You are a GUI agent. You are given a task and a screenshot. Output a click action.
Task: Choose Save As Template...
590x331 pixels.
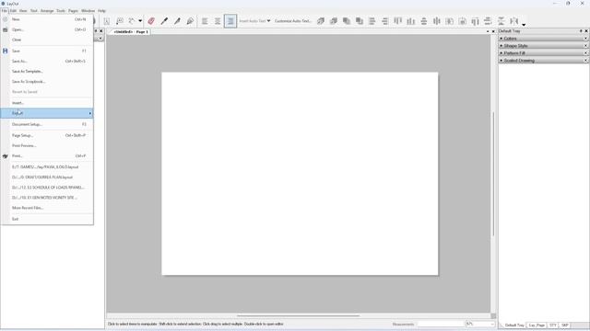[x=47, y=72]
